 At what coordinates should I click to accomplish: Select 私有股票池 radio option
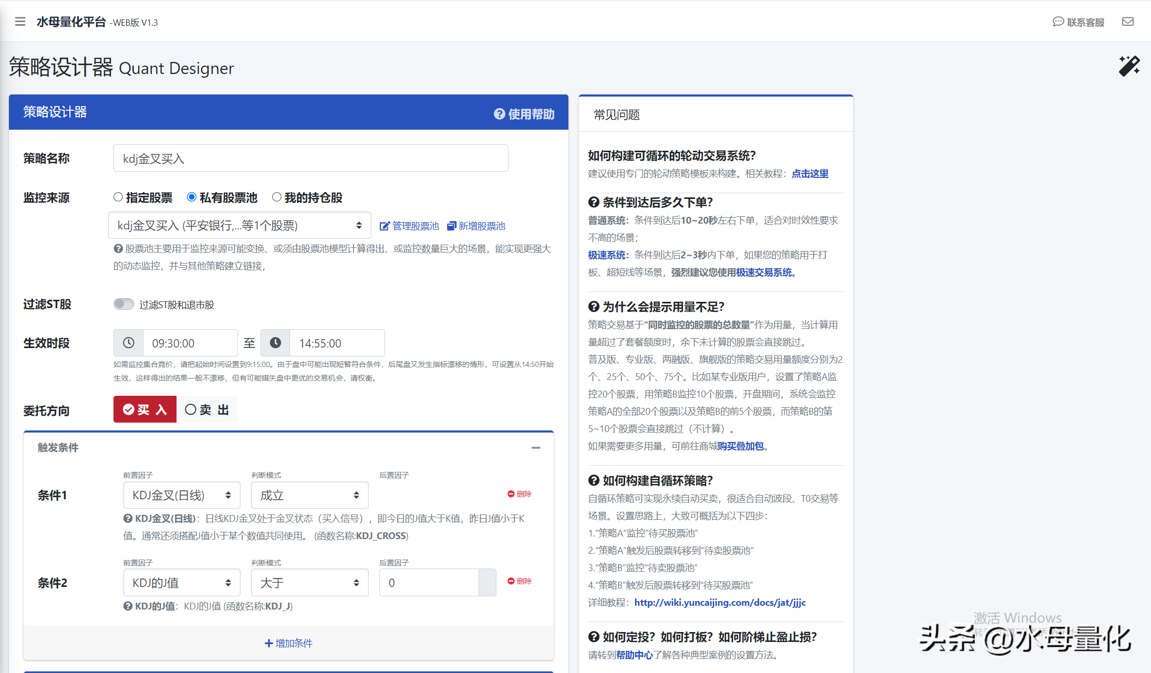pyautogui.click(x=192, y=197)
